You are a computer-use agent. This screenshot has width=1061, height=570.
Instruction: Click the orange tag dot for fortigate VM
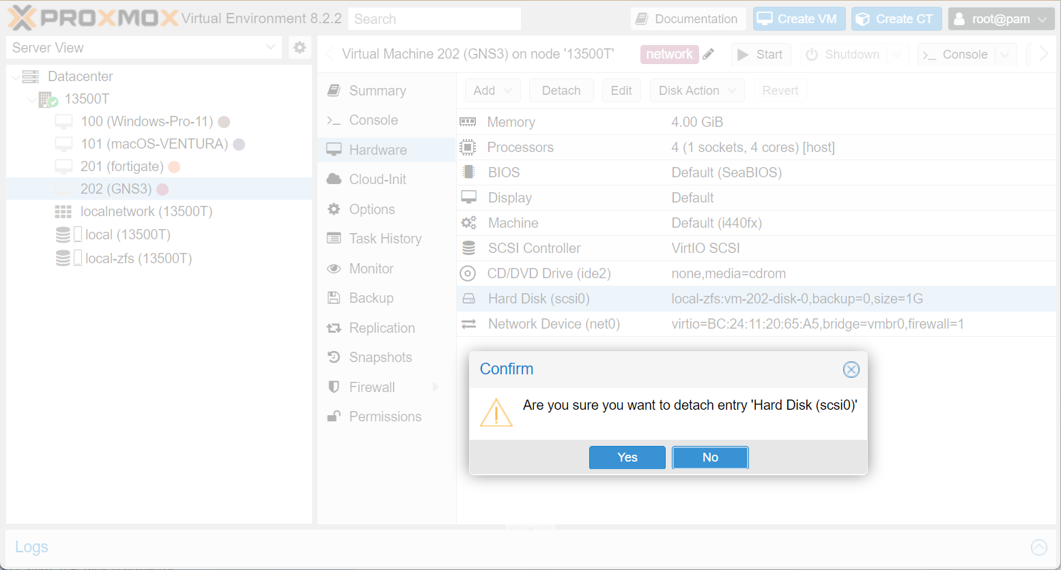coord(174,167)
